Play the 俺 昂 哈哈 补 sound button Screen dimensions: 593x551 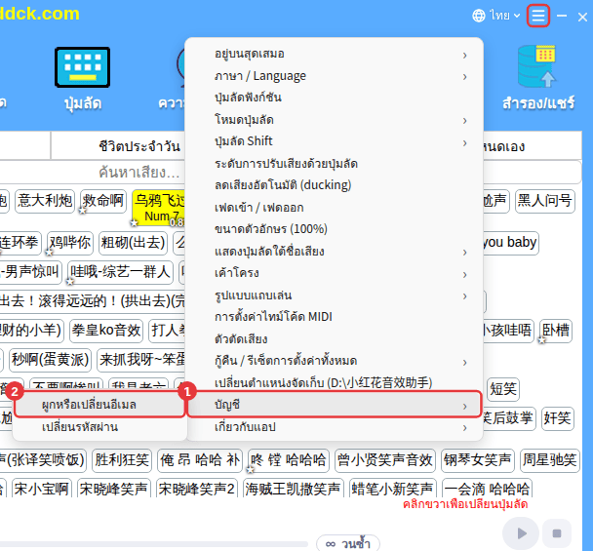pyautogui.click(x=200, y=460)
